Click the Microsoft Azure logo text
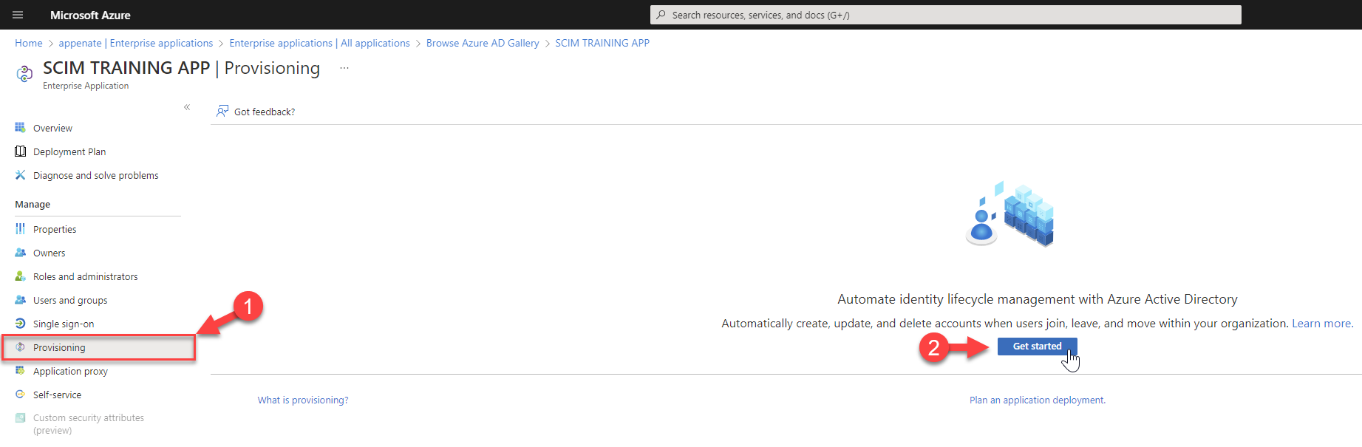This screenshot has width=1362, height=447. (x=90, y=15)
